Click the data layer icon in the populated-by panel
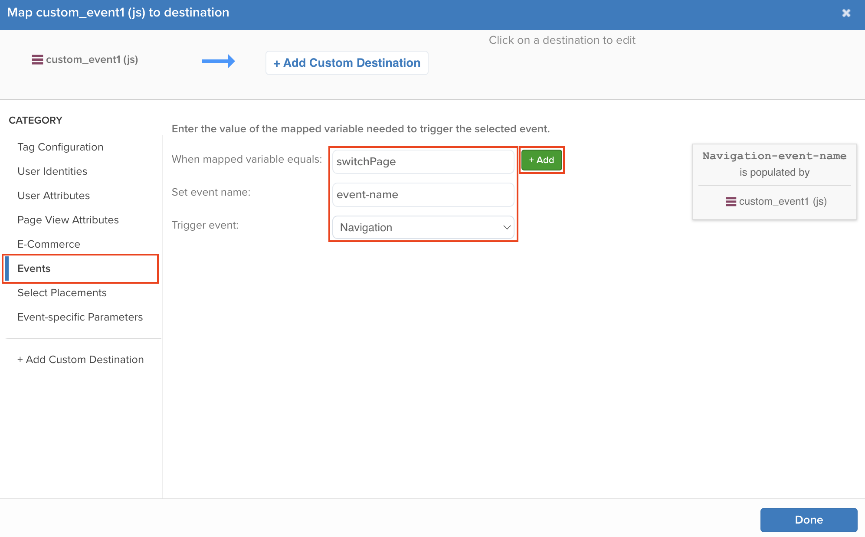Image resolution: width=865 pixels, height=537 pixels. (731, 202)
